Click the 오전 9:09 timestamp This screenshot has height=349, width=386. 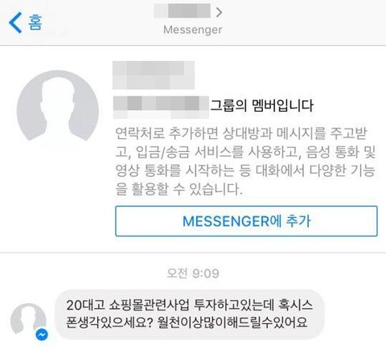click(193, 273)
